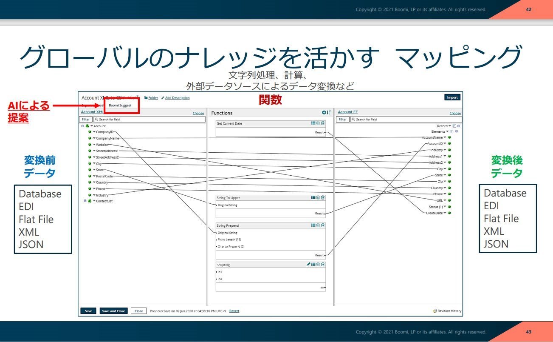Click the ContactList node group icon
This screenshot has width=553, height=342.
click(x=90, y=201)
